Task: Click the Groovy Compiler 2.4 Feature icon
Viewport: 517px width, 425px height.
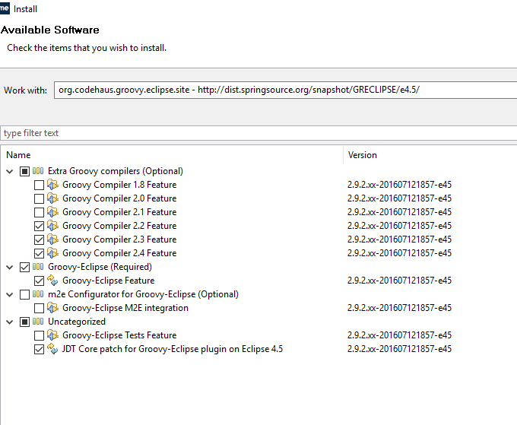Action: pyautogui.click(x=52, y=253)
